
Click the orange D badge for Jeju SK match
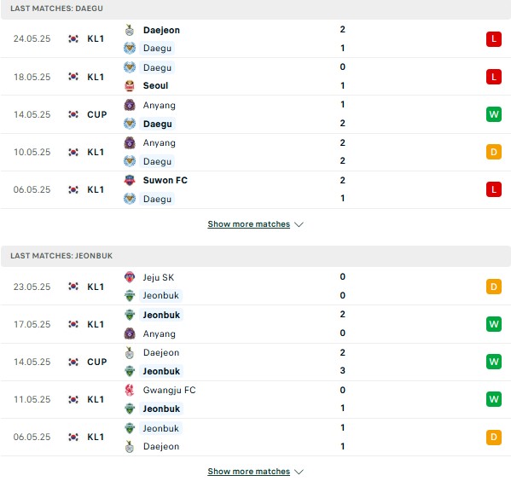[493, 287]
